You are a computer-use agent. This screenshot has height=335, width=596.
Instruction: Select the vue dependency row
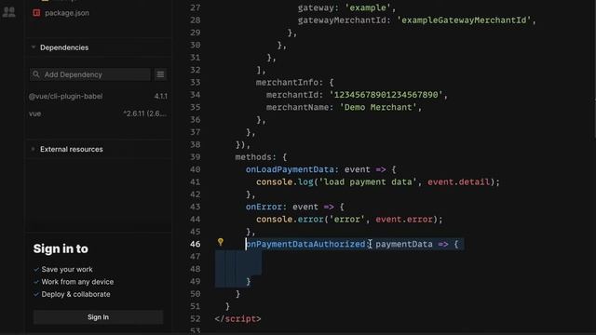pos(98,114)
